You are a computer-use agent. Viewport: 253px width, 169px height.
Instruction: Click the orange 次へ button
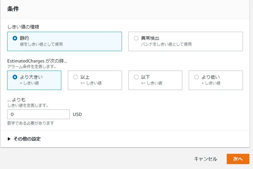pos(238,159)
